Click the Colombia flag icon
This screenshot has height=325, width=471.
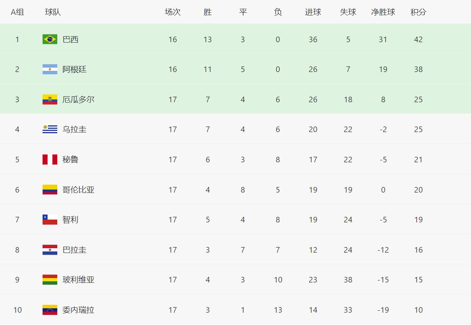(50, 190)
